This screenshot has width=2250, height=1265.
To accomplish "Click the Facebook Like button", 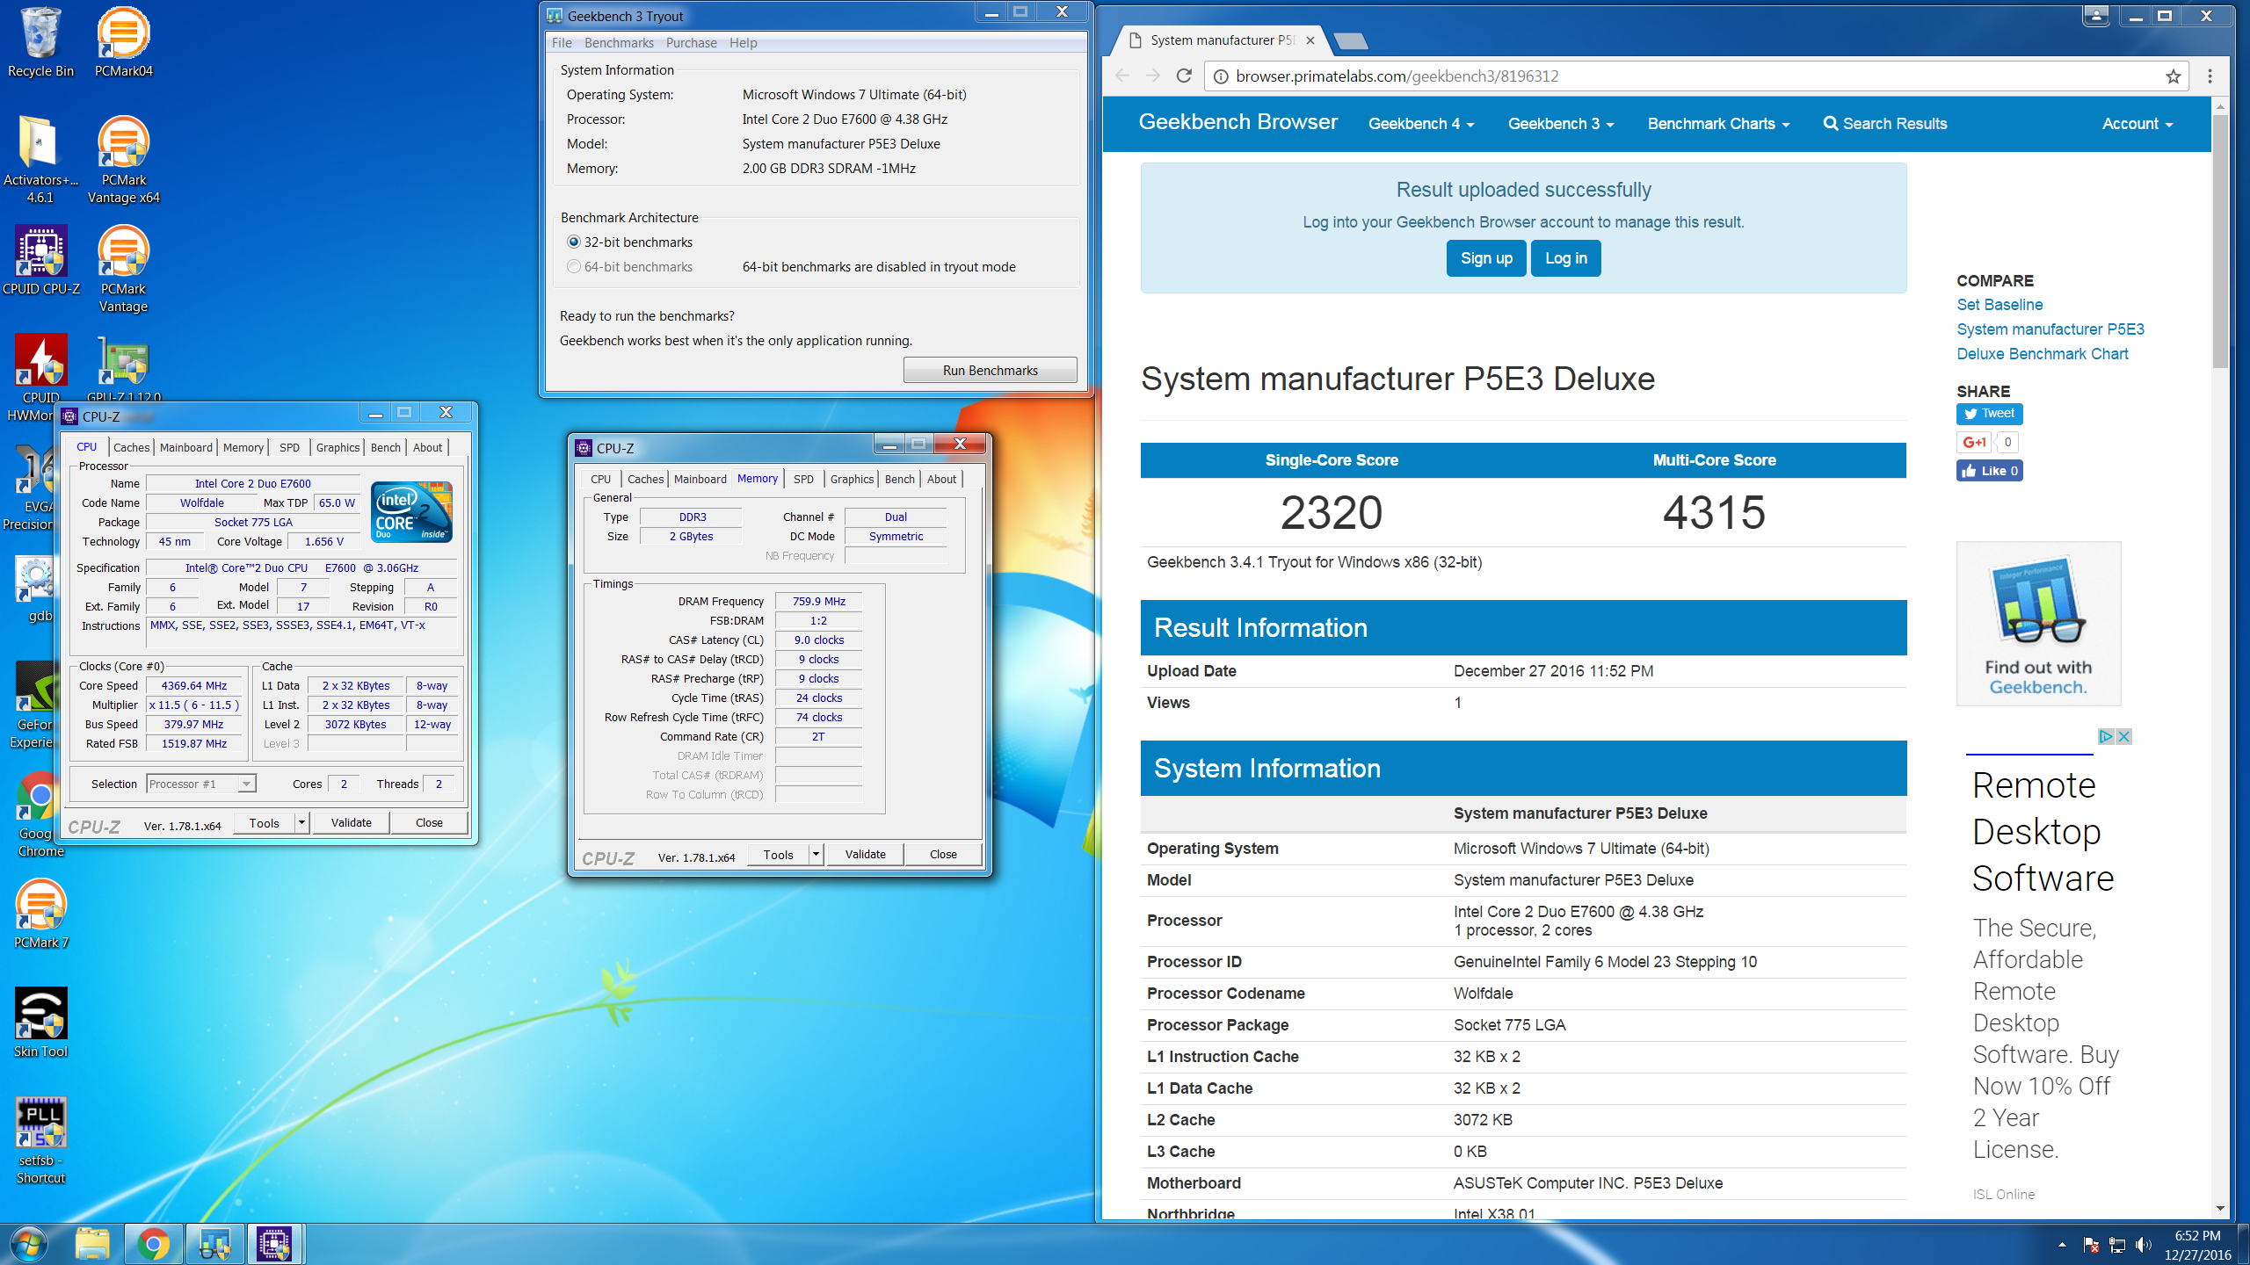I will (1989, 471).
